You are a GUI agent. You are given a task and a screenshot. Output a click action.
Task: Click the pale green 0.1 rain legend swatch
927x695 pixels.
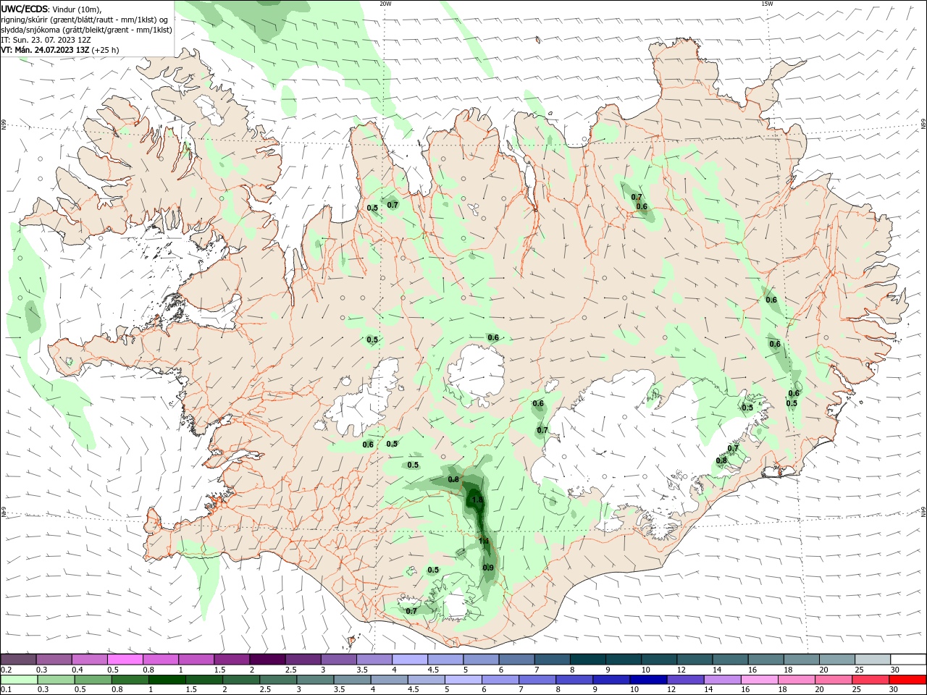(20, 680)
